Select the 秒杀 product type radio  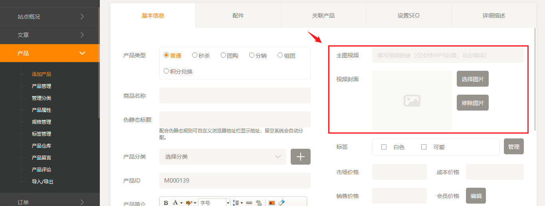(x=195, y=55)
